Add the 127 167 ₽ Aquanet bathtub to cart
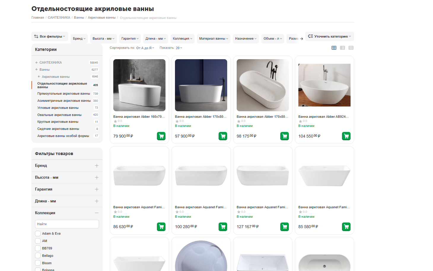Viewport: 433px width, 271px height. point(285,227)
